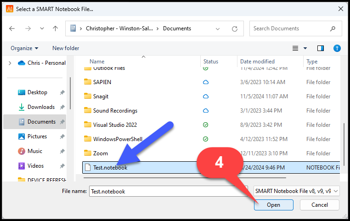The width and height of the screenshot is (350, 221).
Task: Click the sidebar vertical scrollbar
Action: tap(70, 93)
